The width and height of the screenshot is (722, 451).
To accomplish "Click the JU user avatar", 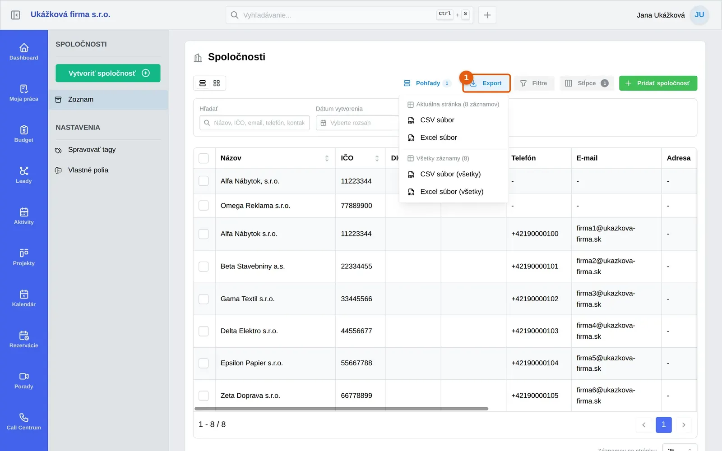I will pyautogui.click(x=699, y=15).
